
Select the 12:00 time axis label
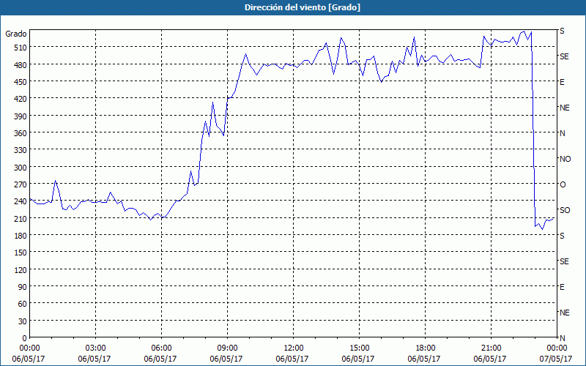coord(294,348)
